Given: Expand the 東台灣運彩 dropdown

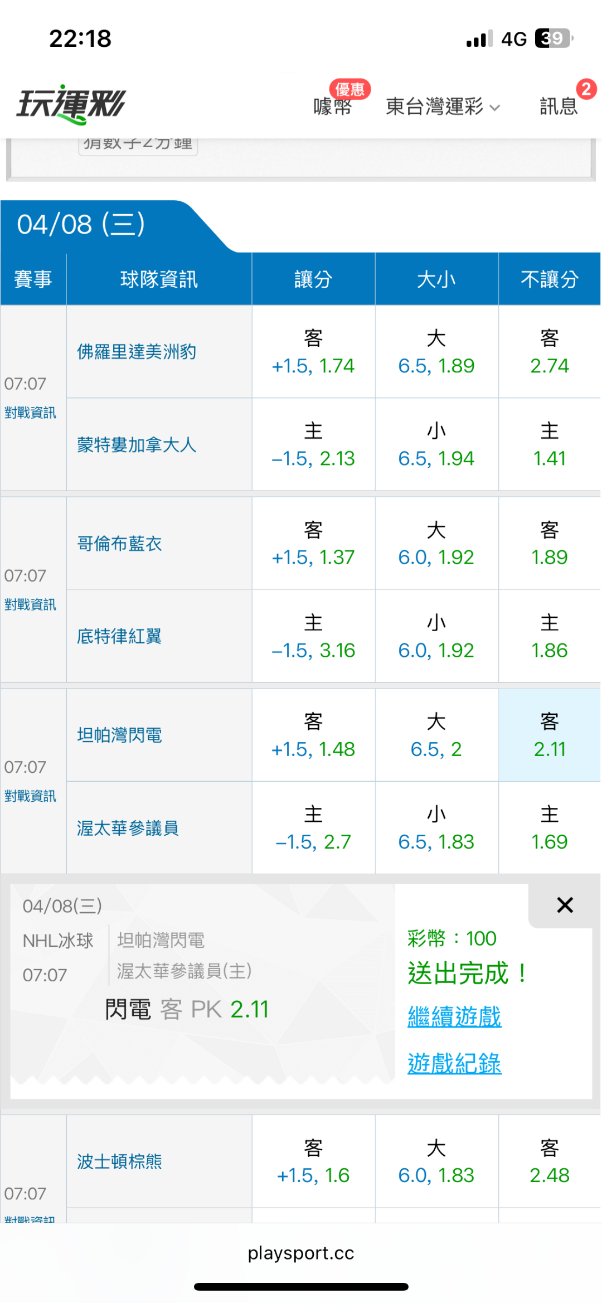Looking at the screenshot, I should (443, 106).
